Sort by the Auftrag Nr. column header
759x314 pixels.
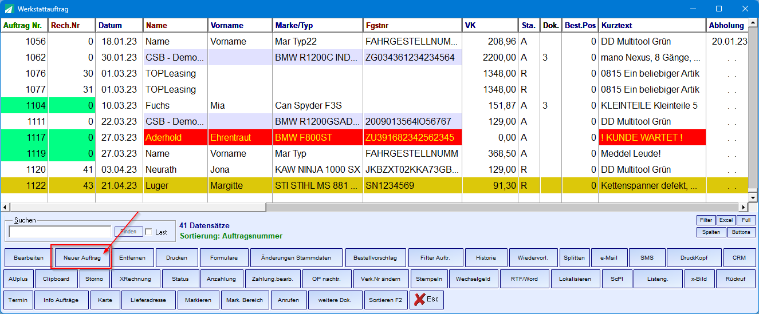click(23, 25)
